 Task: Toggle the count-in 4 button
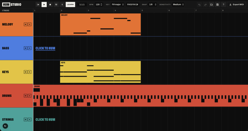62,5
